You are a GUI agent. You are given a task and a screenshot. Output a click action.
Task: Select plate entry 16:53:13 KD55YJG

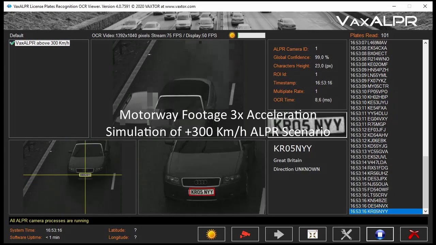tap(386, 146)
